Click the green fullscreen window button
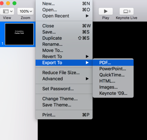Viewport: 147px width, 140px height. [x=14, y=3]
